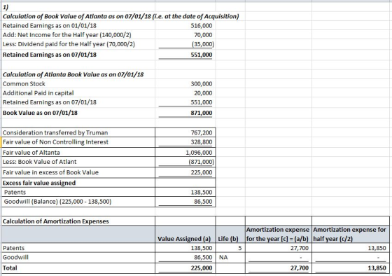
Task: Select 'Excess fair value assigned' heading
Action: (39, 183)
